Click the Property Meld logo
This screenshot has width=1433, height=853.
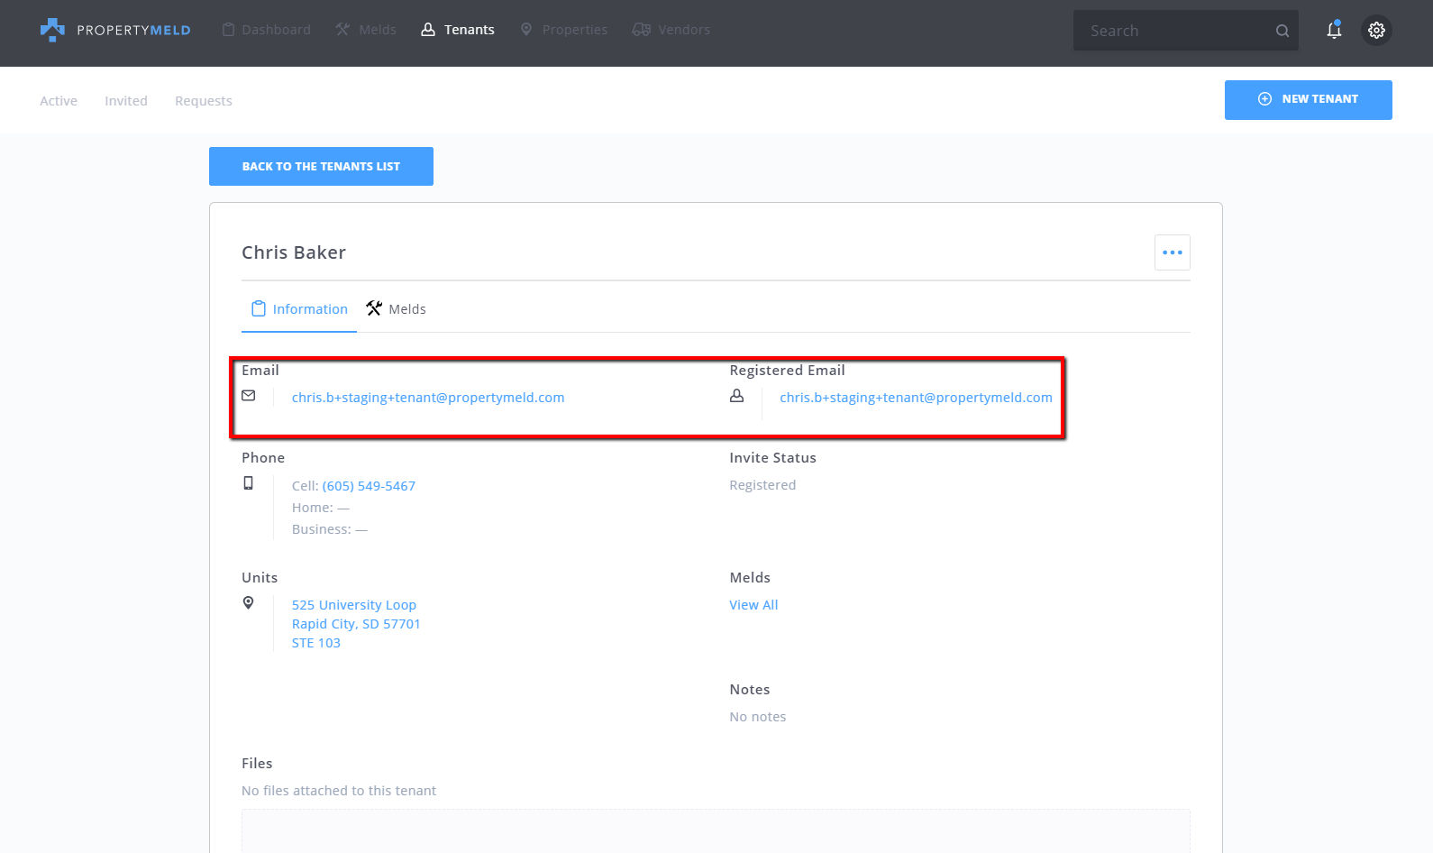point(115,30)
